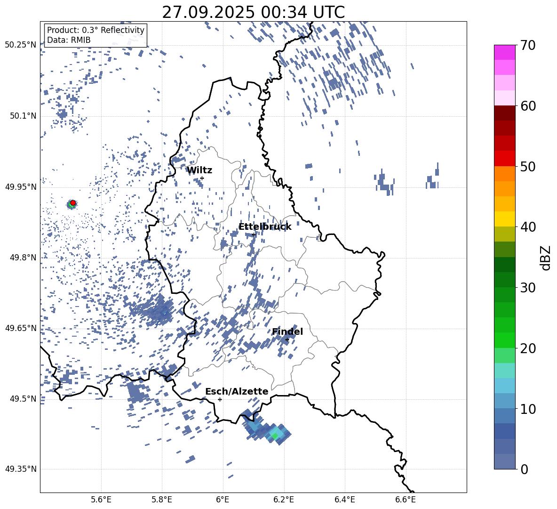Image resolution: width=557 pixels, height=509 pixels.
Task: Click the dark maroon swatch just below 60
Action: tap(505, 113)
